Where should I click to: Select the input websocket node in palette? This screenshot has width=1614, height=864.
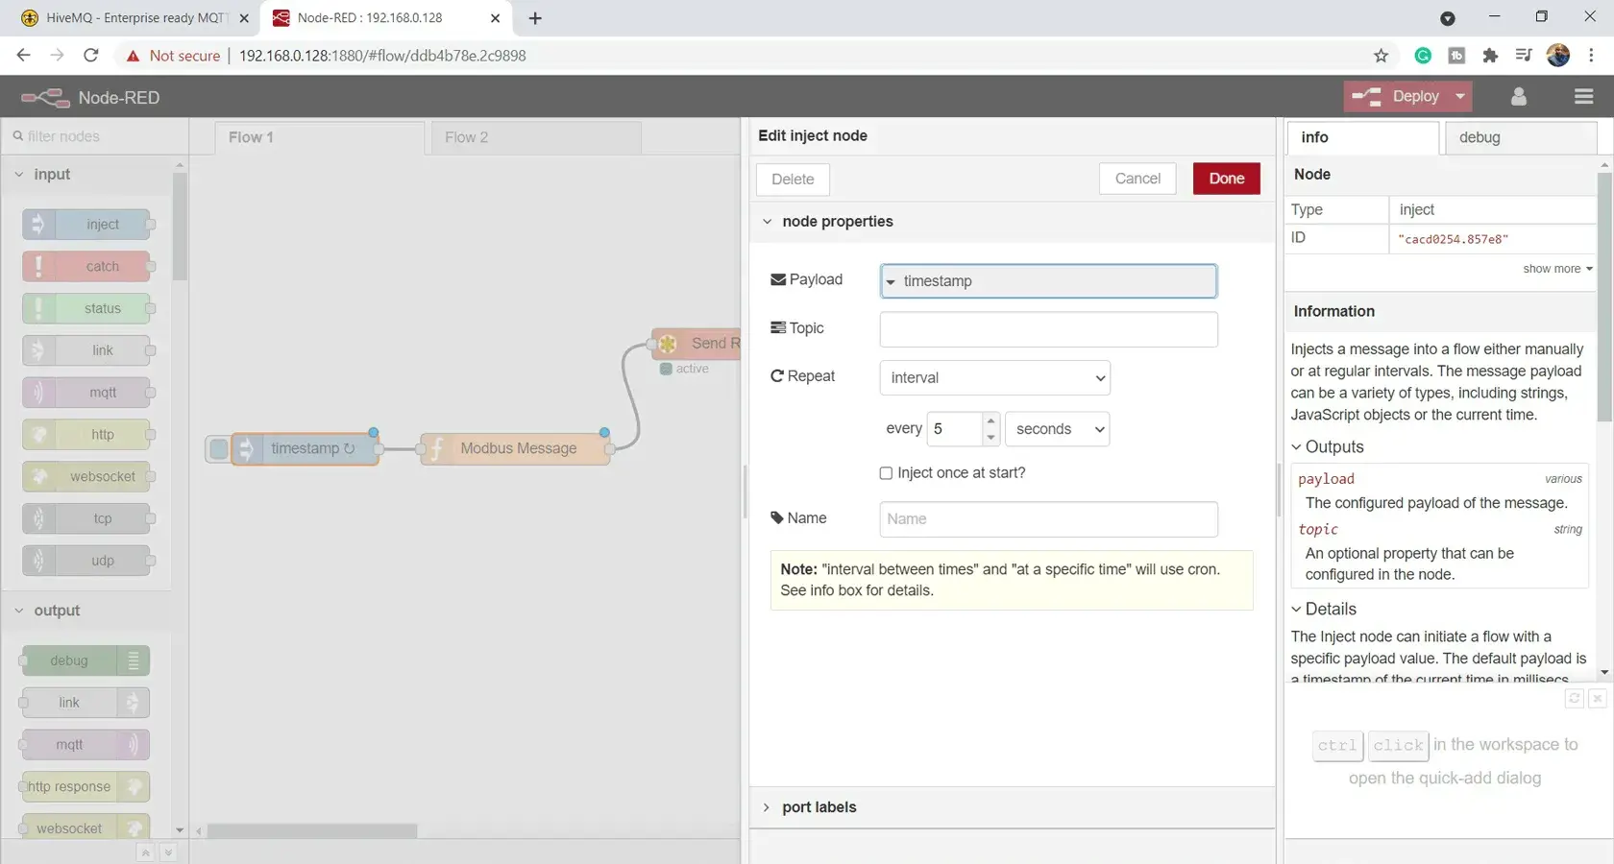coord(86,476)
